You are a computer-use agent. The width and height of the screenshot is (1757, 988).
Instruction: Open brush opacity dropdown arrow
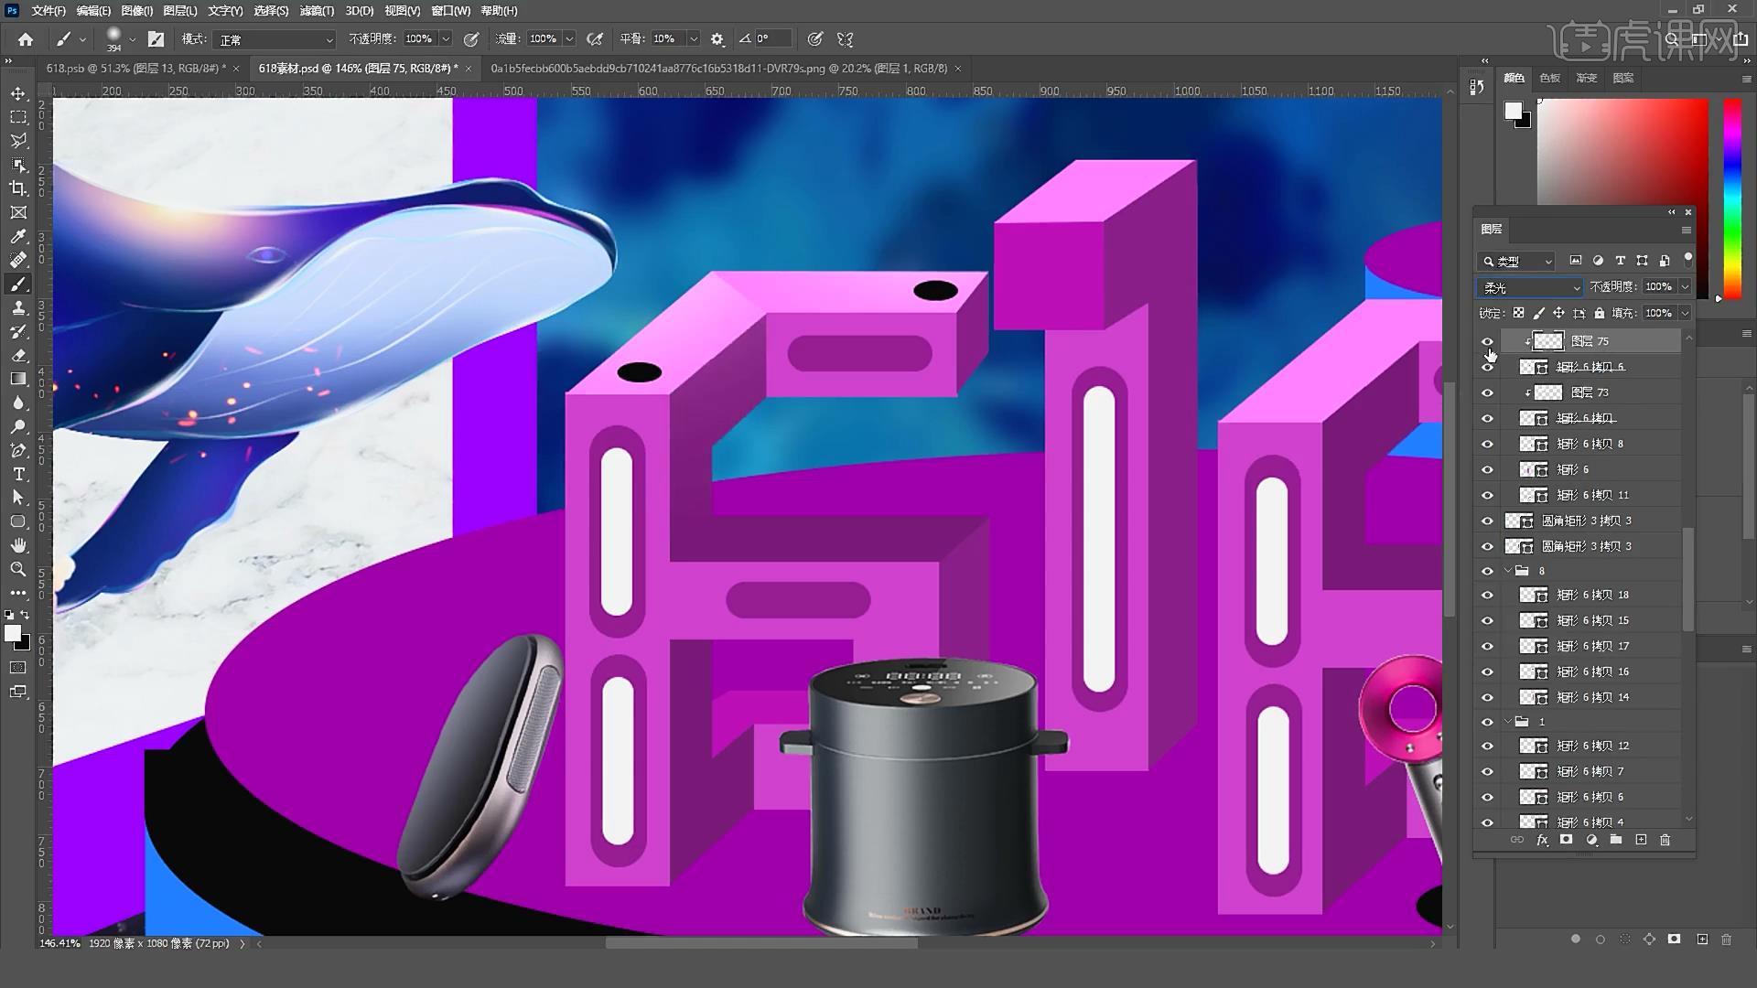[446, 39]
